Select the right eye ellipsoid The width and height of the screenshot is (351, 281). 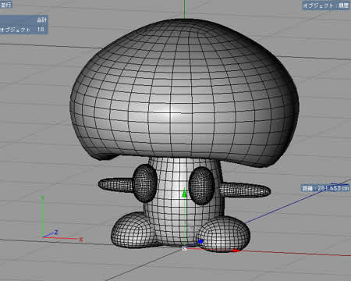pos(202,185)
